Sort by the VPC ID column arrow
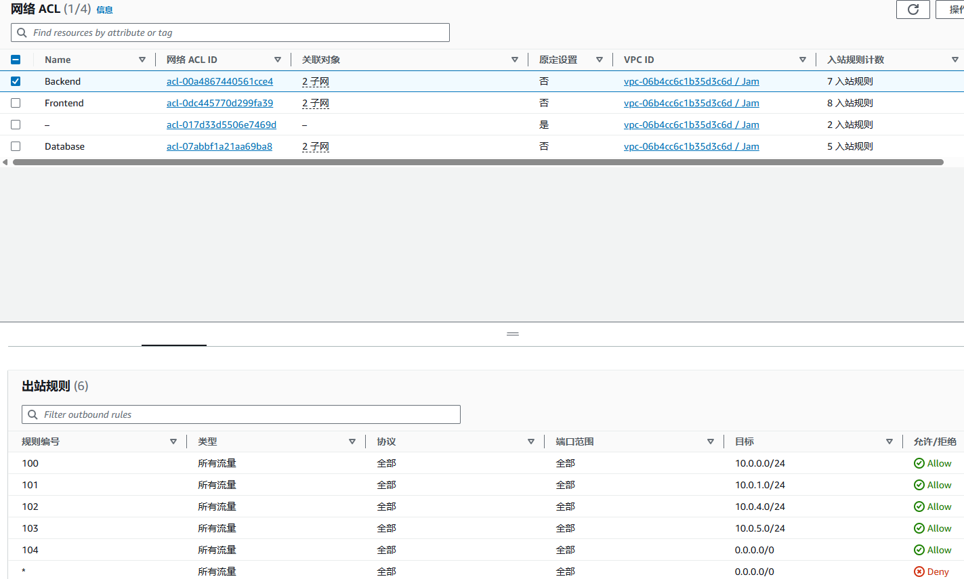964x579 pixels. click(x=803, y=60)
